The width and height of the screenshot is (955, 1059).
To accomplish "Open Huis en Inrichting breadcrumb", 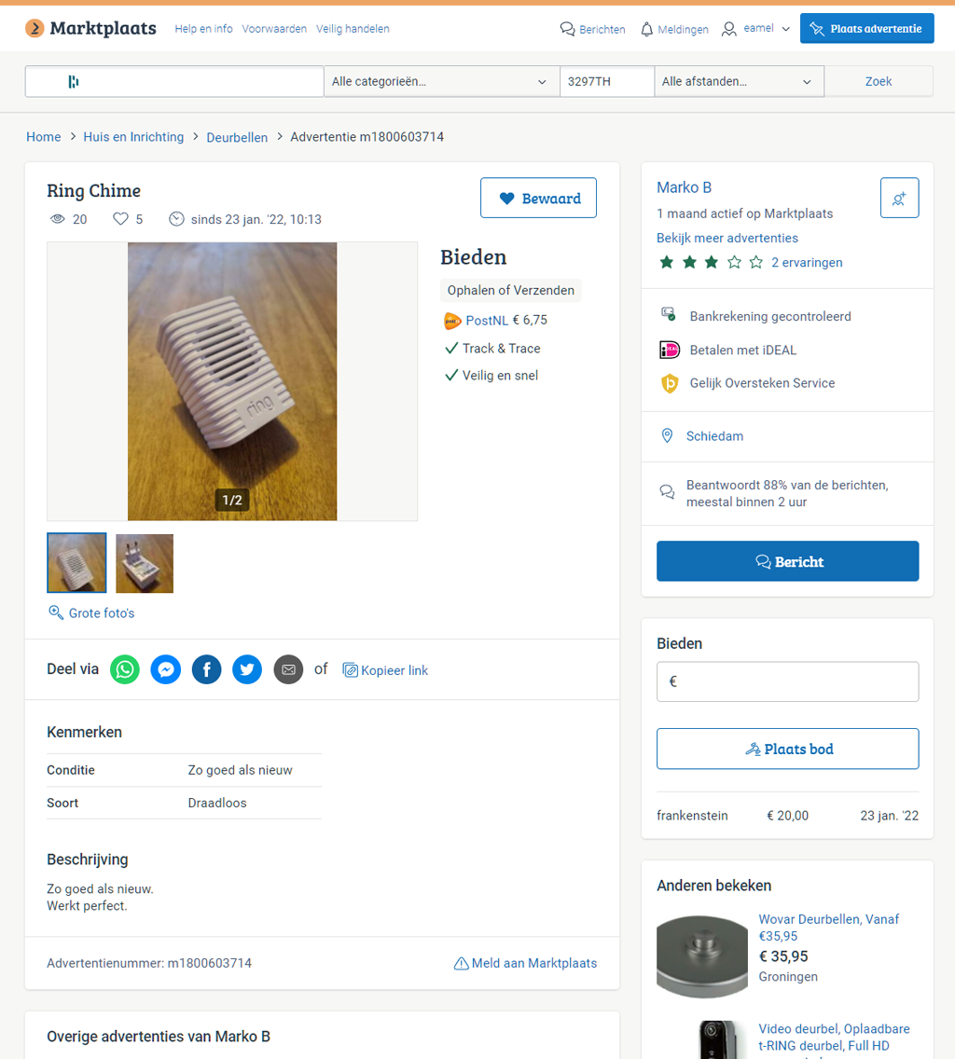I will click(133, 136).
